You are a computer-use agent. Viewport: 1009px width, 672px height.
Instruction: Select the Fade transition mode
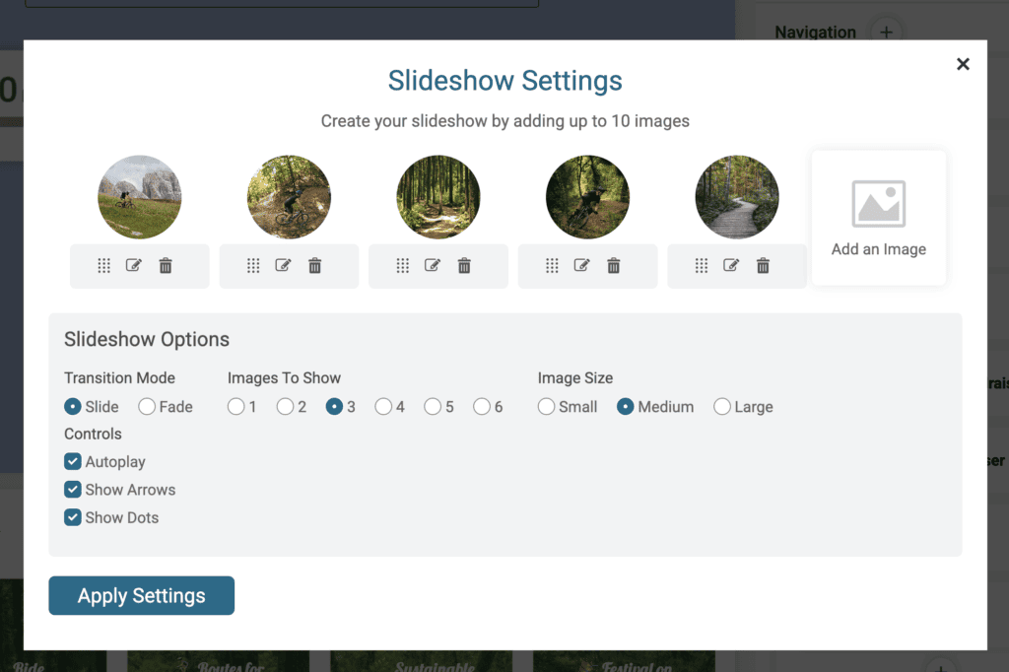(x=147, y=407)
